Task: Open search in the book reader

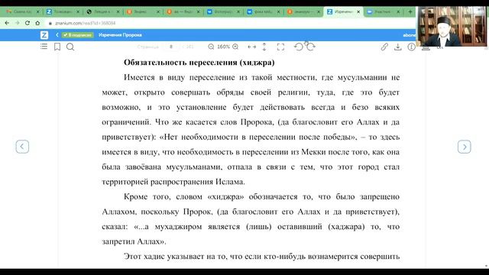Action: (70, 47)
